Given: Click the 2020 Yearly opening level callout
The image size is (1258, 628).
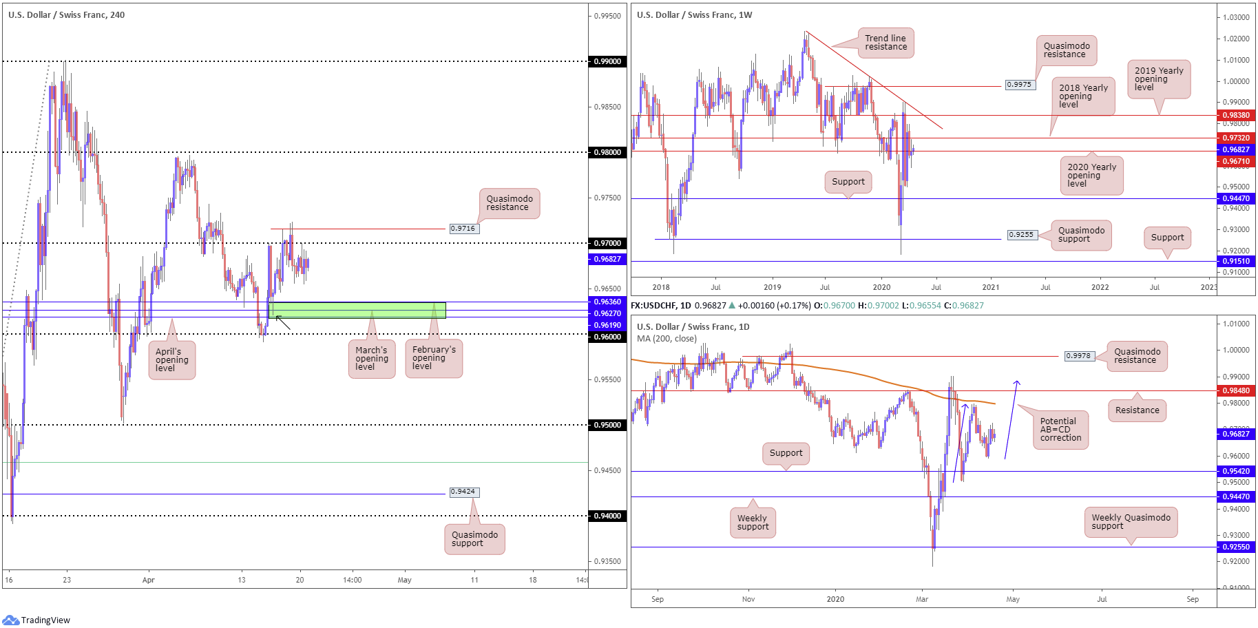Looking at the screenshot, I should click(x=1091, y=175).
